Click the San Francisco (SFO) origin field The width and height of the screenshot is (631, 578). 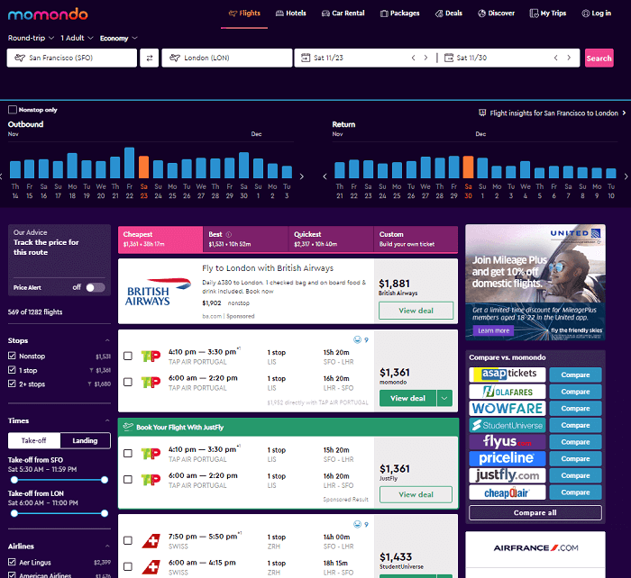point(72,58)
